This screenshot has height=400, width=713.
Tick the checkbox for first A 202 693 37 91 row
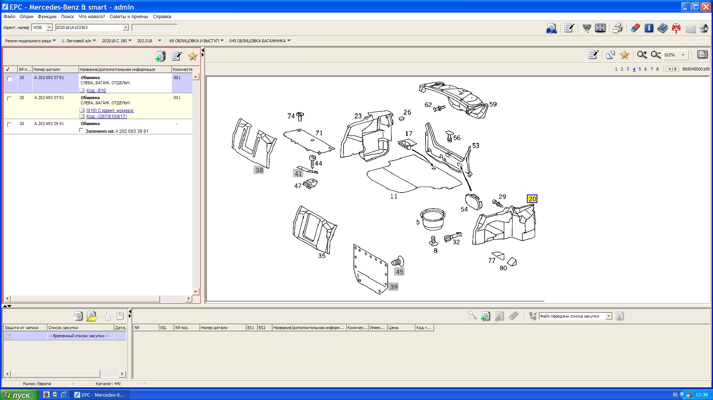click(10, 79)
